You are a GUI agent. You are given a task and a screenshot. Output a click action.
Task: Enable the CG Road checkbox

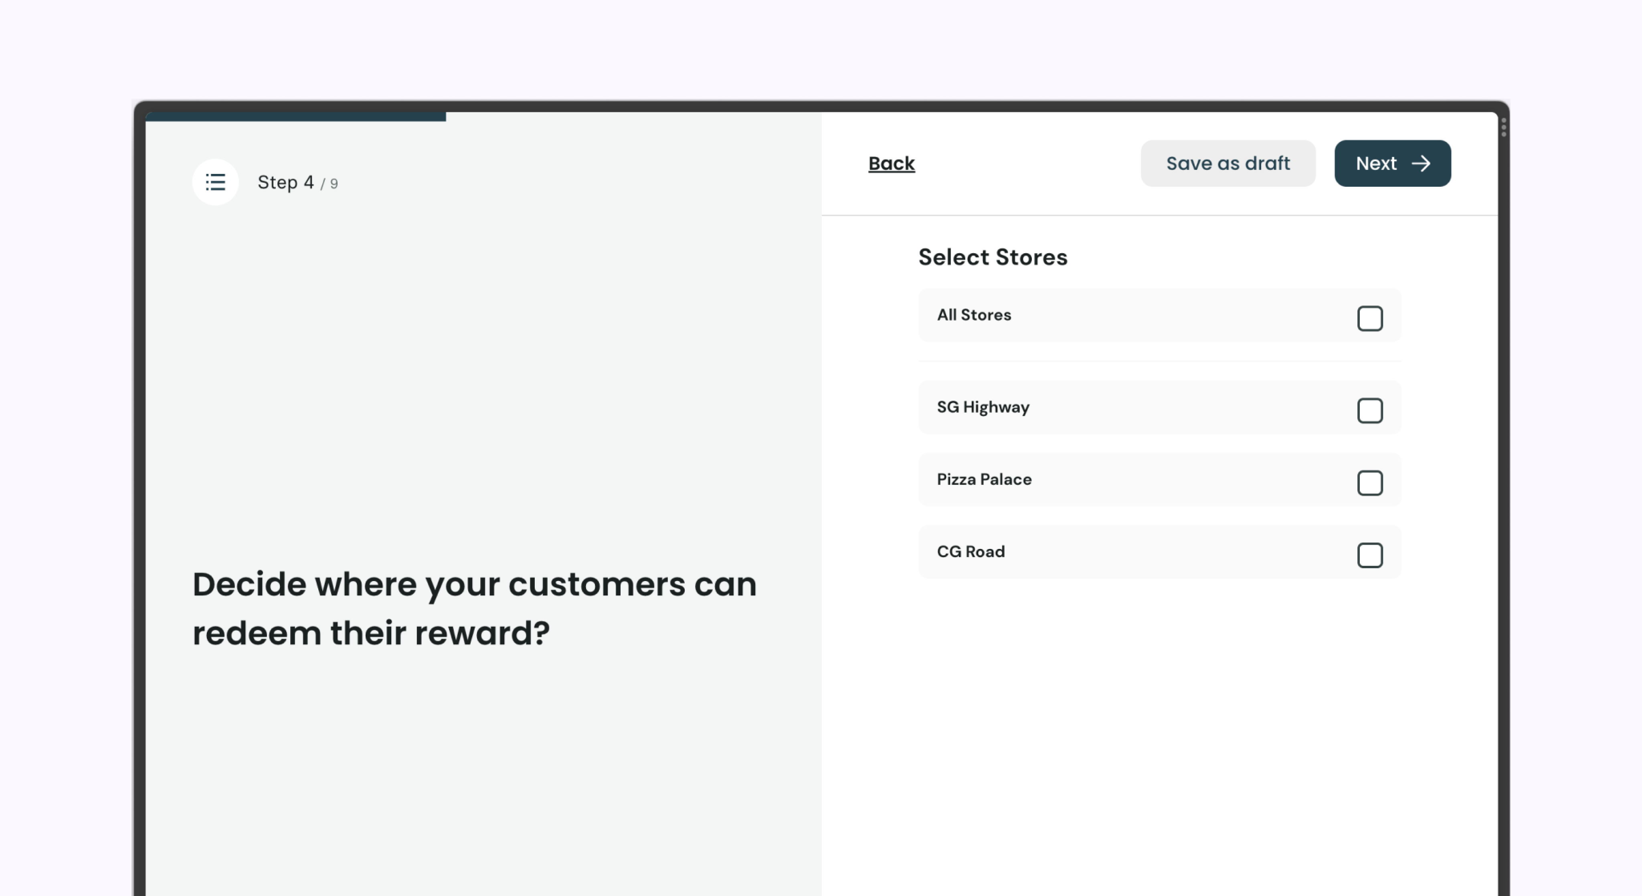[x=1370, y=555]
